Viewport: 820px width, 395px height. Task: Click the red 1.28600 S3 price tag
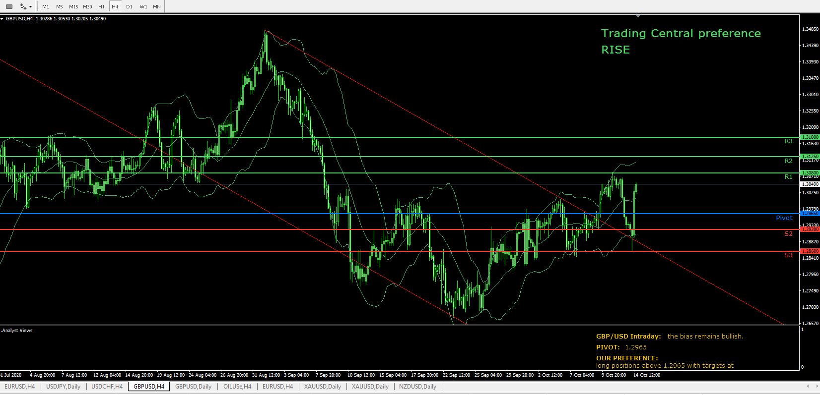coord(810,251)
